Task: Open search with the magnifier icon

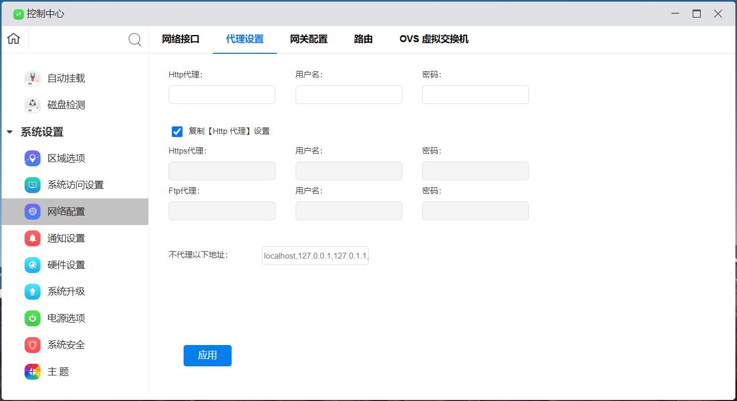Action: pos(135,39)
